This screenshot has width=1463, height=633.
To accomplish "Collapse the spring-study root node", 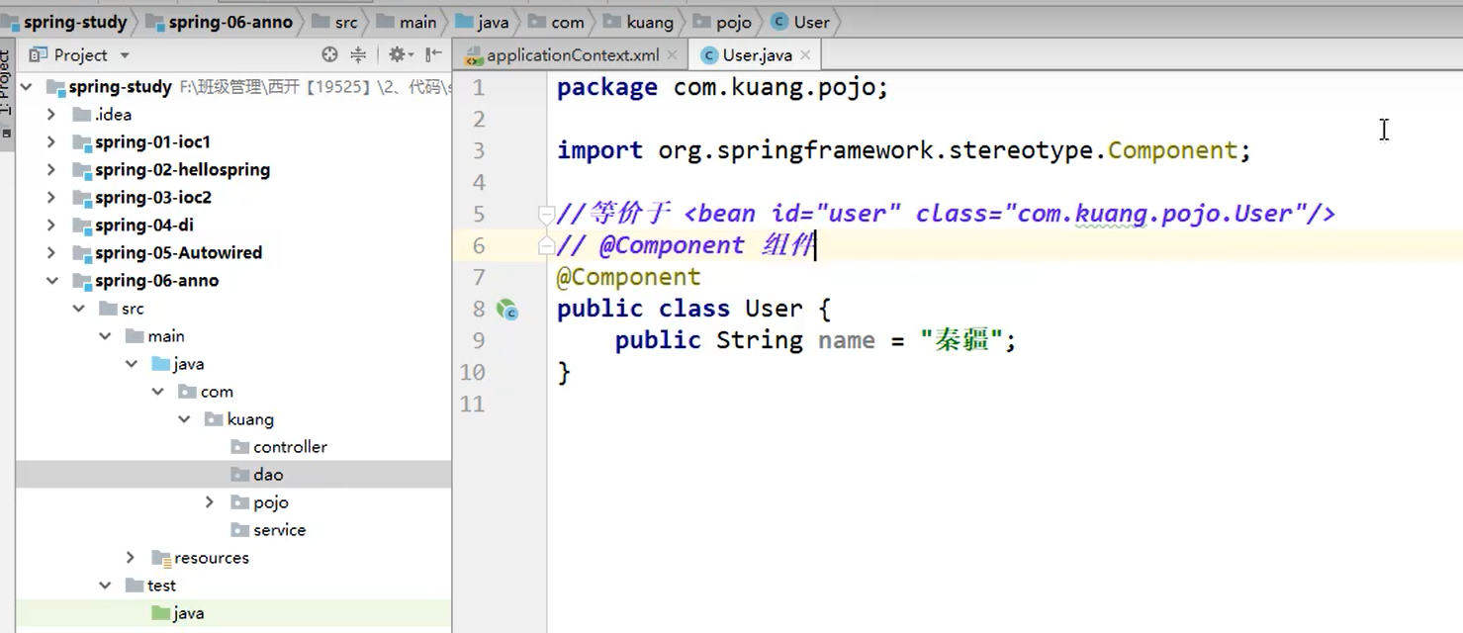I will pyautogui.click(x=27, y=87).
